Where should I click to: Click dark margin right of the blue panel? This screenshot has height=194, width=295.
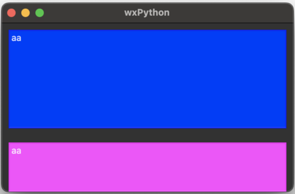click(290, 79)
